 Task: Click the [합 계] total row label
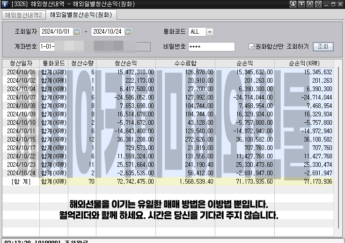21,181
